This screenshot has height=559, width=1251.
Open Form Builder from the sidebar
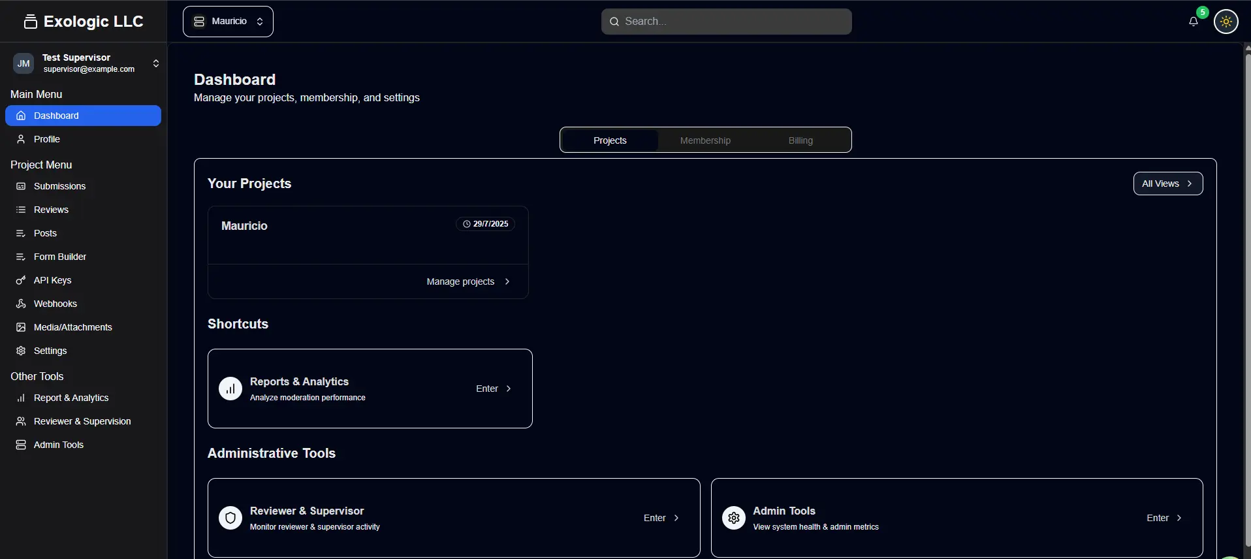(59, 257)
